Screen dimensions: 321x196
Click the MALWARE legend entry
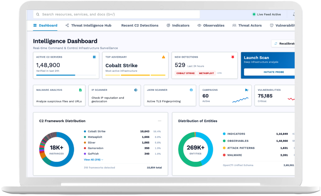point(259,155)
